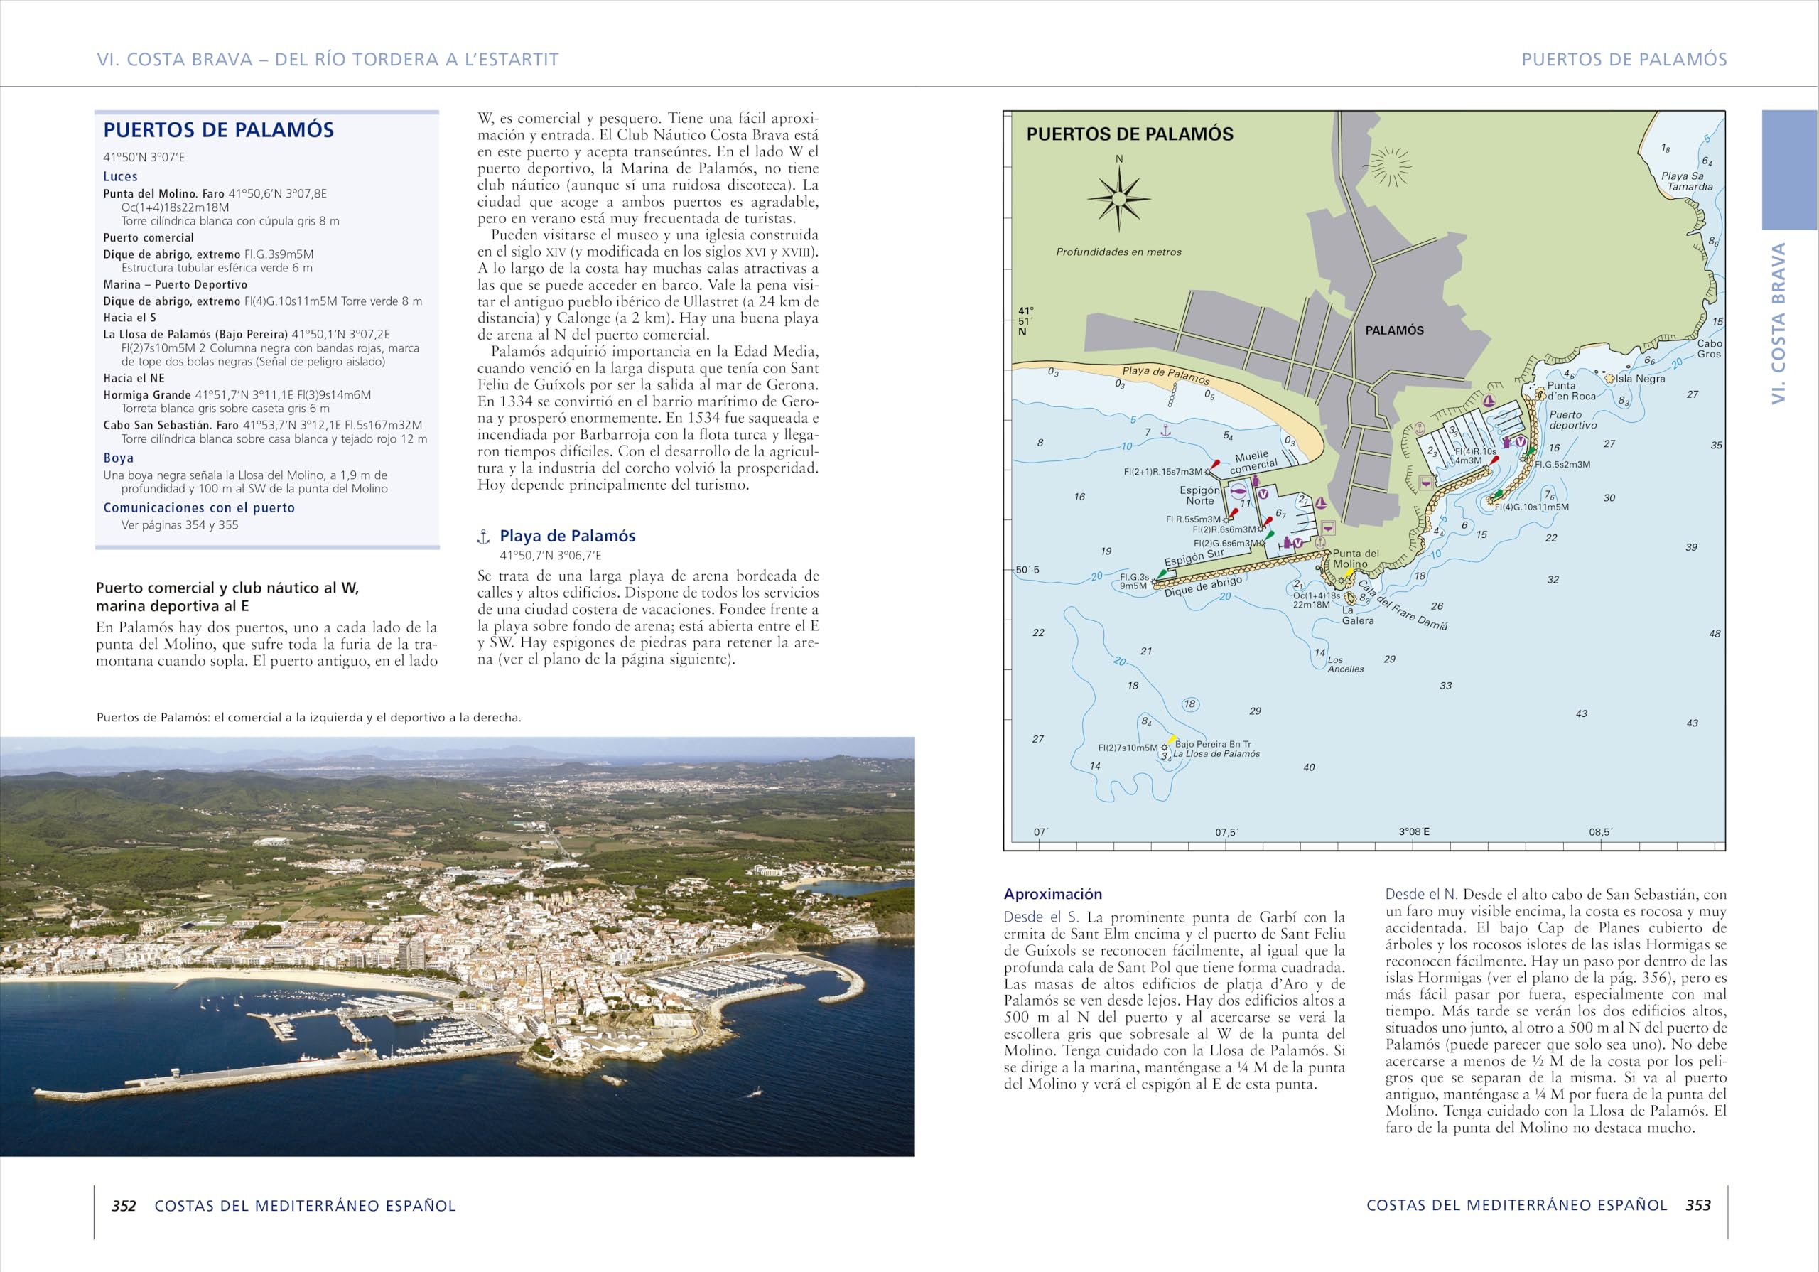Click the 'Cala del Frare Damià' map label
This screenshot has height=1272, width=1819.
[1403, 605]
